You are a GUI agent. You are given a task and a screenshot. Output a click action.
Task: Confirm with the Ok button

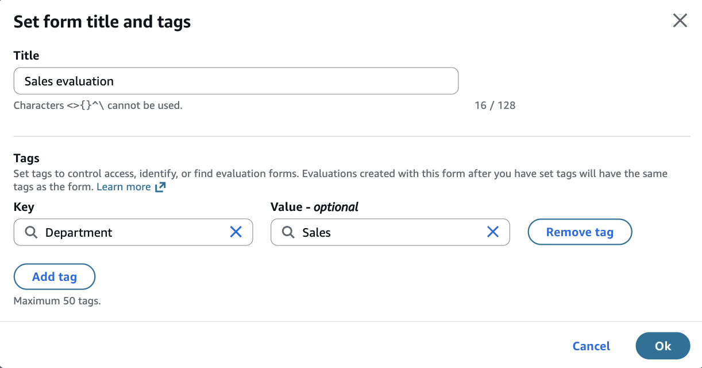663,346
